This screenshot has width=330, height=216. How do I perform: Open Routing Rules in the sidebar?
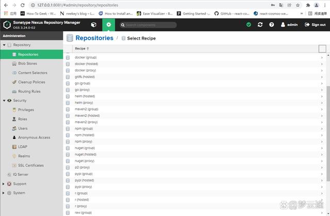tap(31, 92)
